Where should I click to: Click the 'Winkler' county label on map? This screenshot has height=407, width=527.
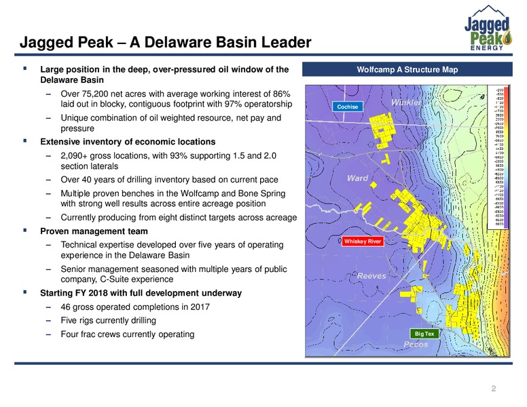click(x=406, y=102)
